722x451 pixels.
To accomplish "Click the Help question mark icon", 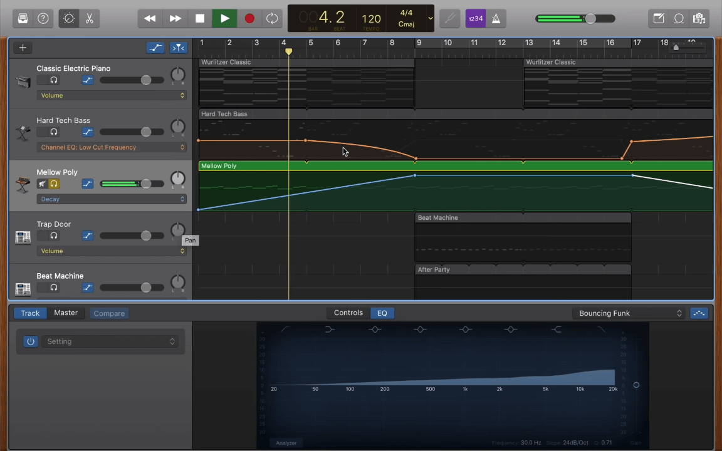I will (43, 18).
